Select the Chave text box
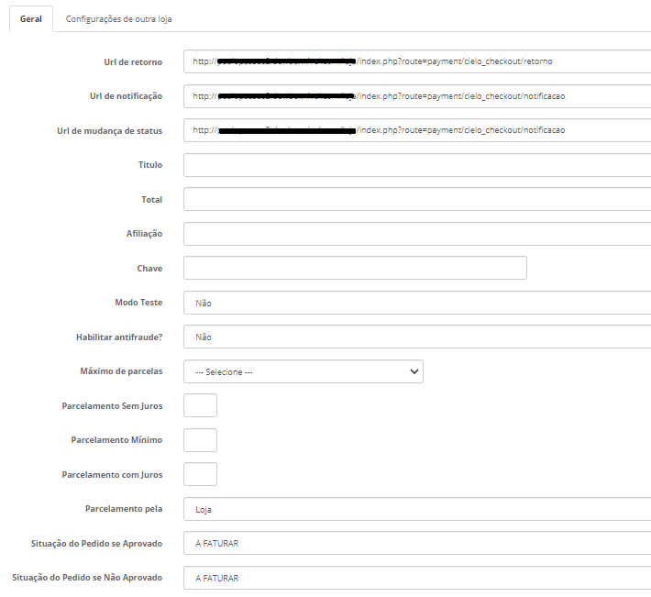This screenshot has height=597, width=651. [x=355, y=268]
